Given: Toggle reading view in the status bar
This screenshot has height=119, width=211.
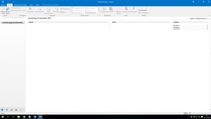Looking at the screenshot, I should tap(190, 113).
